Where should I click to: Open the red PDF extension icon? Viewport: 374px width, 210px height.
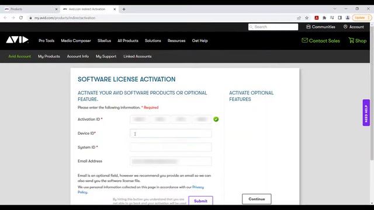tap(317, 17)
